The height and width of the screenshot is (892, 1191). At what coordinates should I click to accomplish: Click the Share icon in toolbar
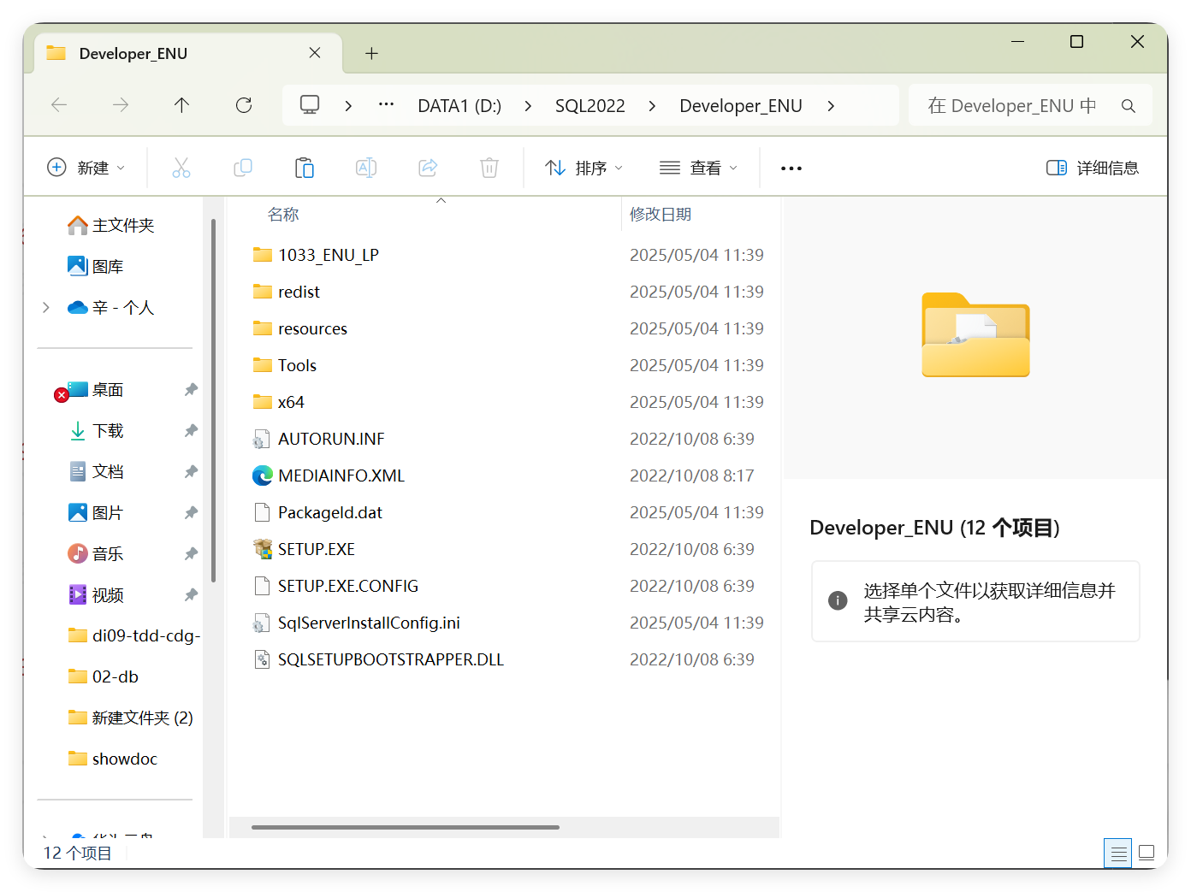428,168
